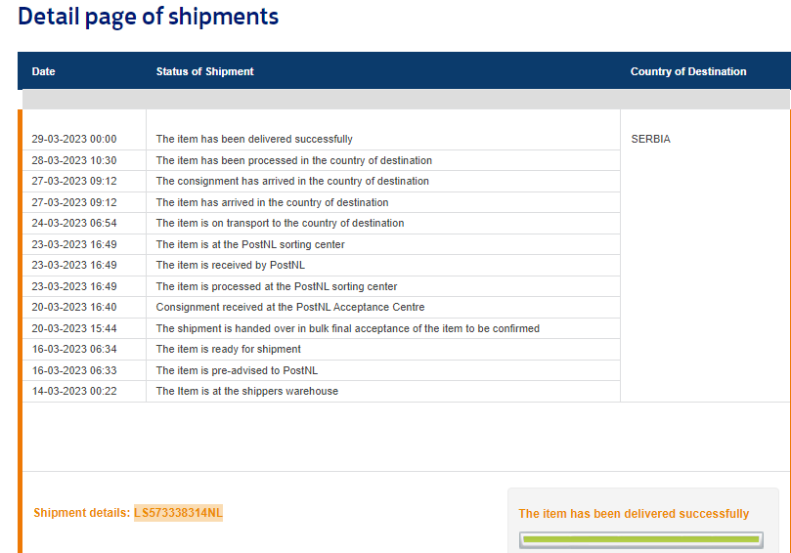
Task: Click the 29-03-2023 00:00 date cell
Action: pyautogui.click(x=73, y=139)
